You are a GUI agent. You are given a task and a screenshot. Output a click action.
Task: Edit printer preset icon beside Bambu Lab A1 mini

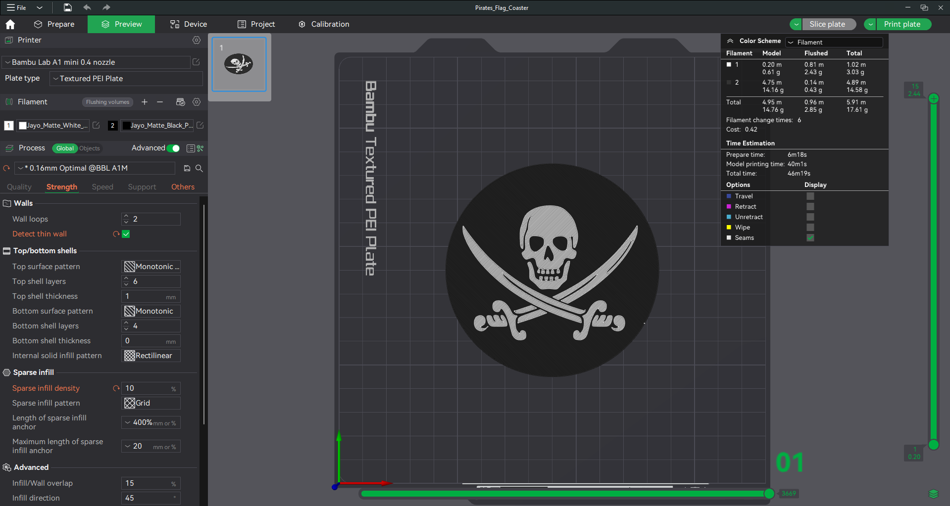(196, 62)
